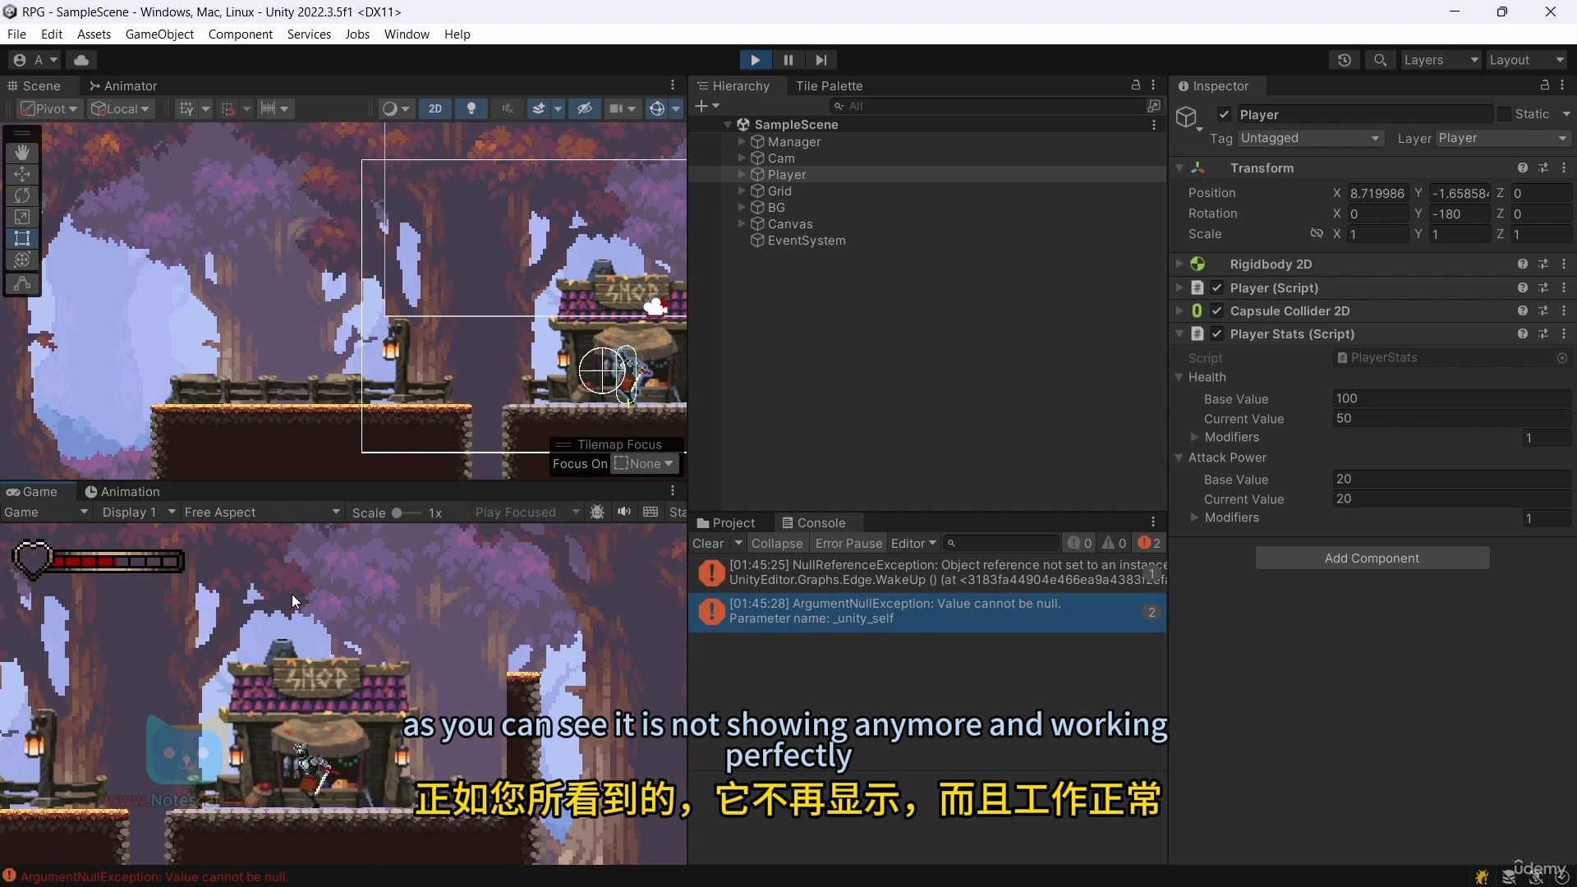Click the Pause button
The height and width of the screenshot is (887, 1577).
(x=788, y=60)
